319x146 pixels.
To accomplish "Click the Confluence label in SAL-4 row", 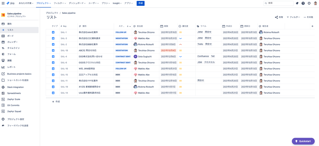I will (x=203, y=56).
